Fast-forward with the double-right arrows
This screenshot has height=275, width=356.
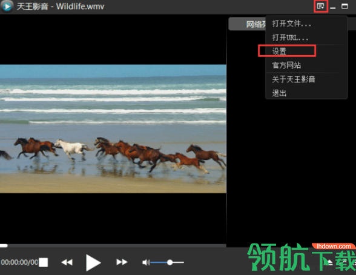pos(122,262)
